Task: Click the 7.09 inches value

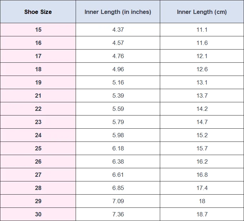Action: (118, 201)
